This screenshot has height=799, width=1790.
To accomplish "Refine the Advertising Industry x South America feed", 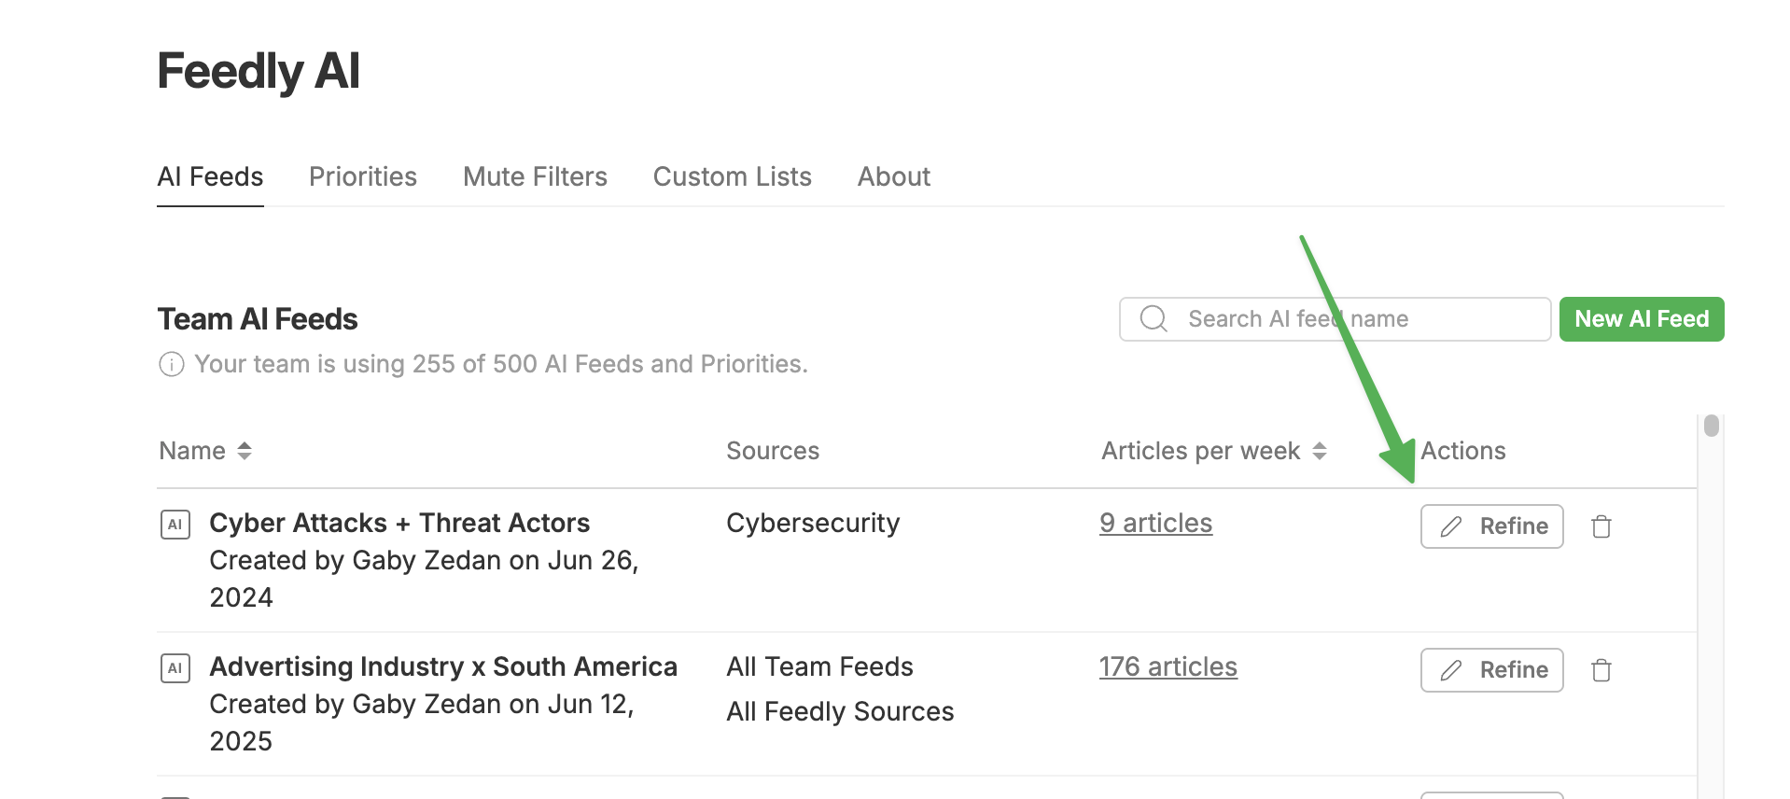I will click(1491, 670).
